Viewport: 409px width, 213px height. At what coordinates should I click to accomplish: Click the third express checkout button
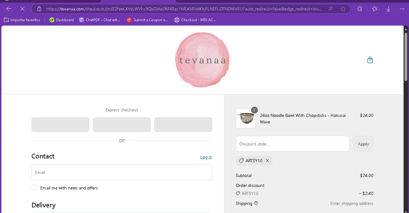coord(183,125)
